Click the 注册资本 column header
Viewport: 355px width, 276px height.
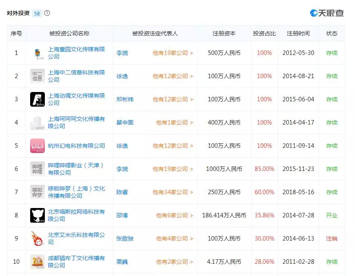[x=224, y=33]
